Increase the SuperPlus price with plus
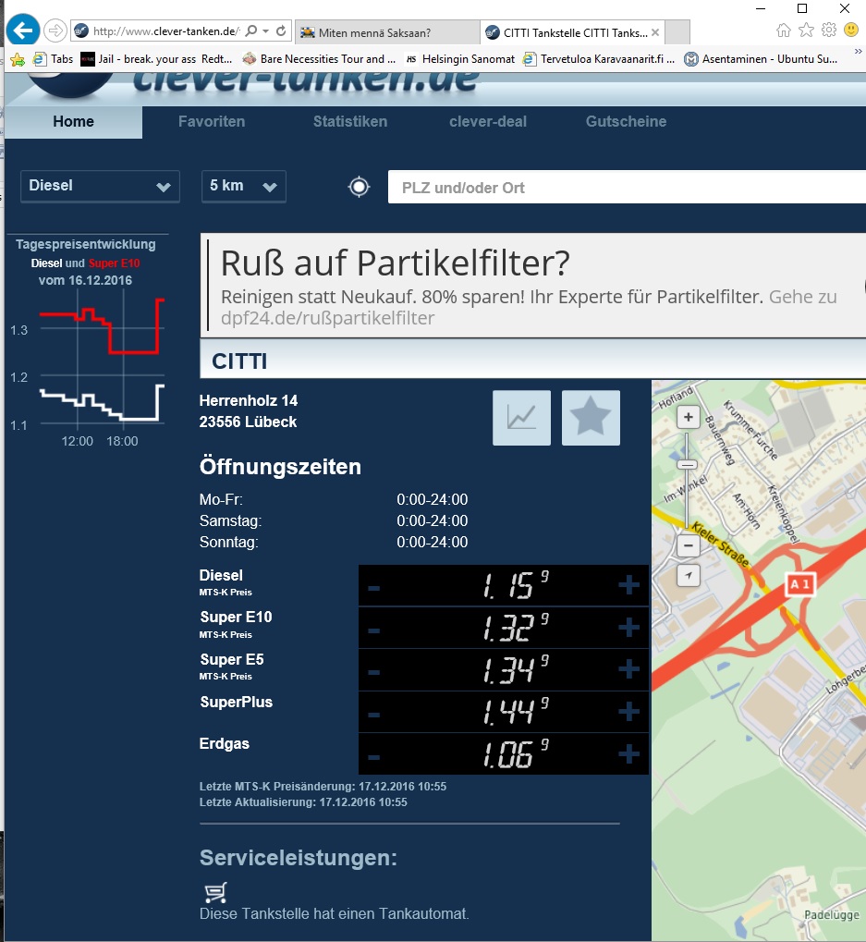866x942 pixels. 628,711
